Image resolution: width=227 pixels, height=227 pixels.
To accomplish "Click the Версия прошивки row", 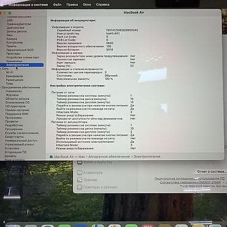I will 85,44.
